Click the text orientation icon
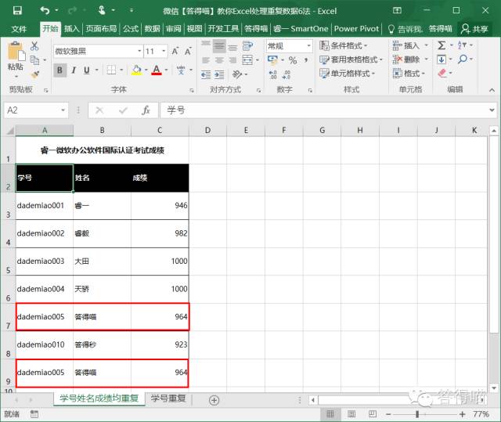Screen dimensions: 501x422 [x=237, y=74]
